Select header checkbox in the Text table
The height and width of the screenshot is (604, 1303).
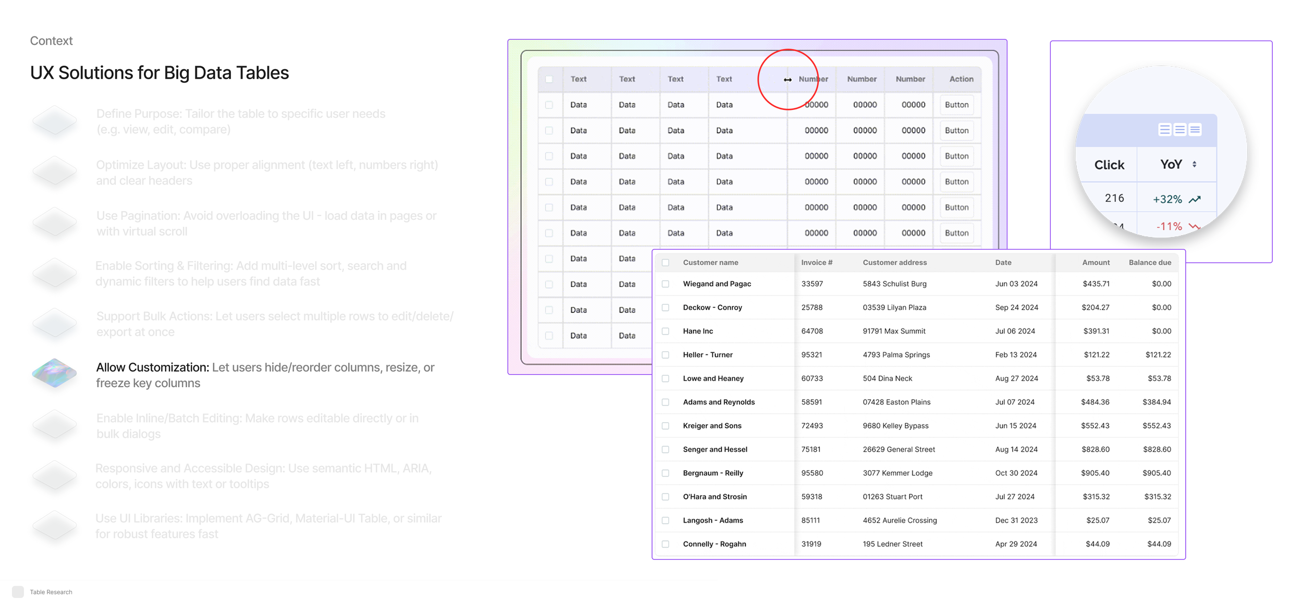pos(549,79)
